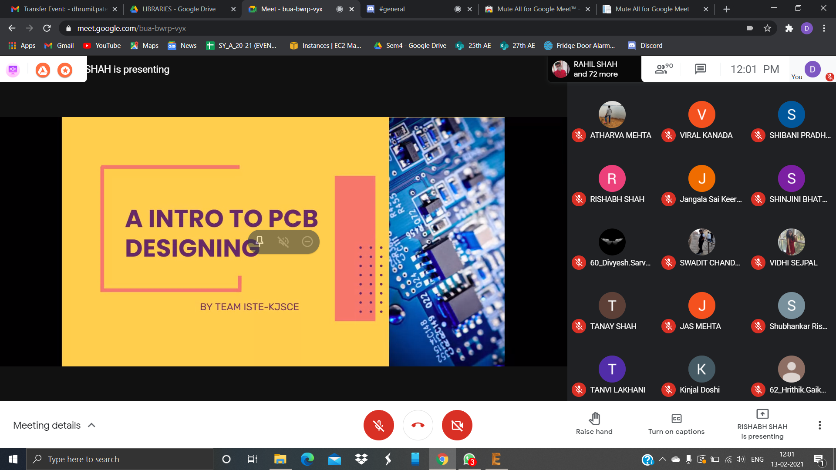
Task: Open the three-dot more options menu
Action: pos(819,425)
